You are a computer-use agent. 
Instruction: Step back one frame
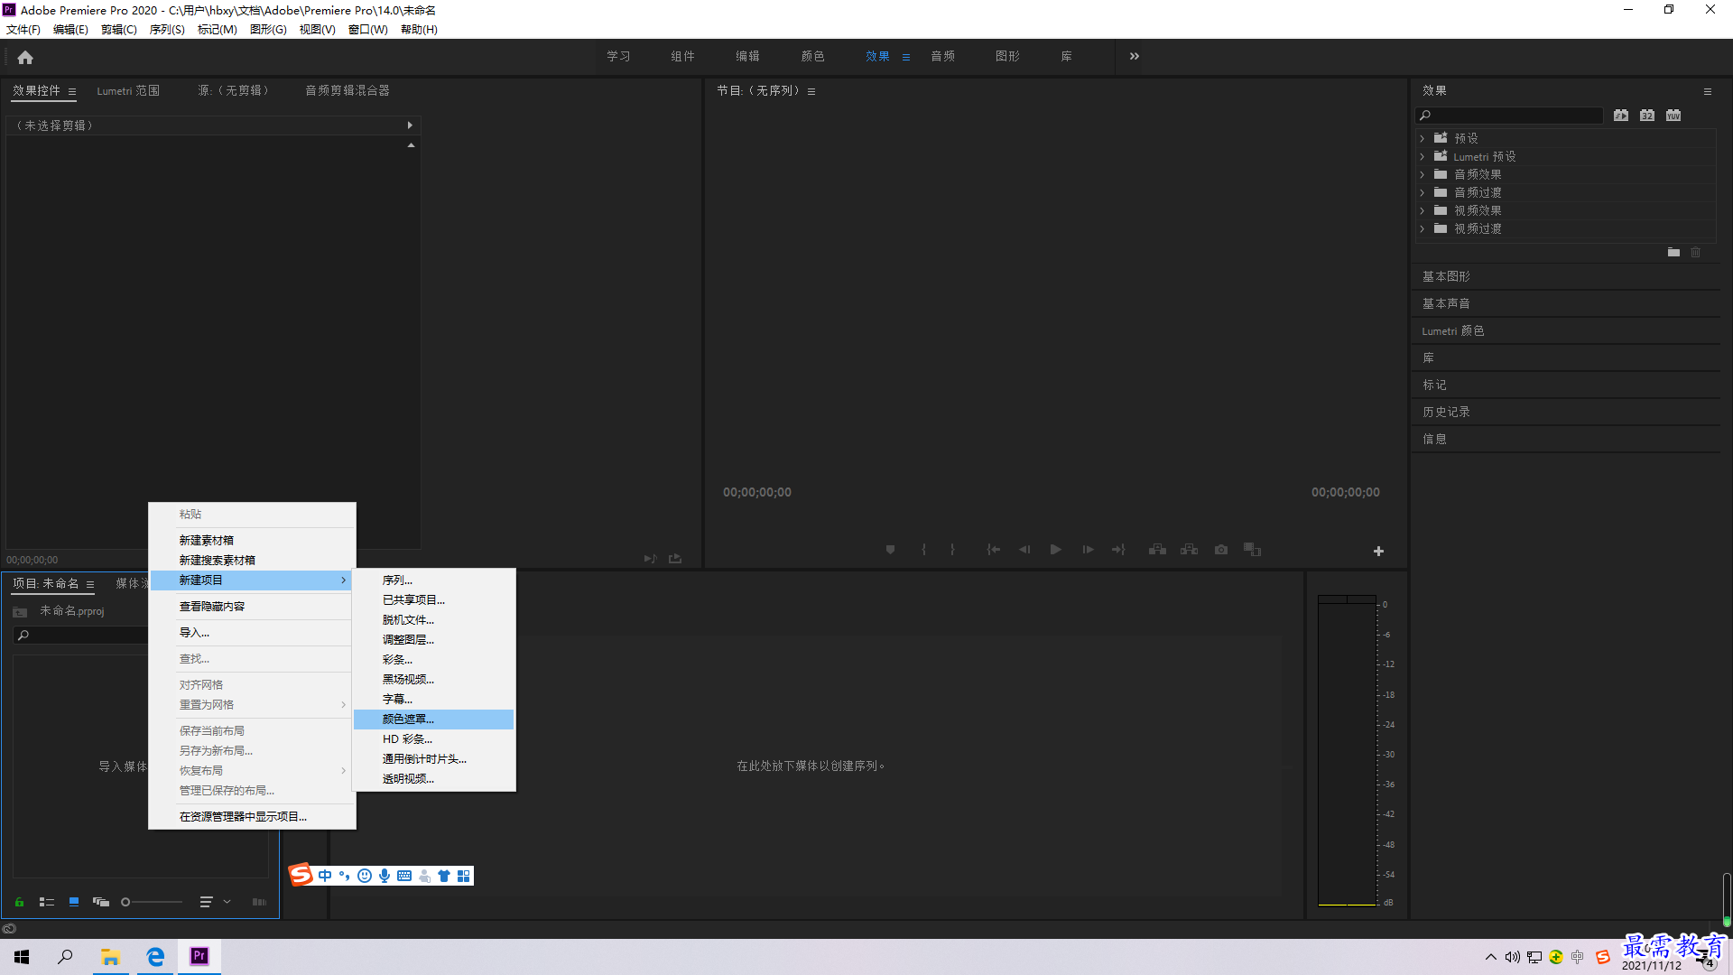click(x=1024, y=550)
